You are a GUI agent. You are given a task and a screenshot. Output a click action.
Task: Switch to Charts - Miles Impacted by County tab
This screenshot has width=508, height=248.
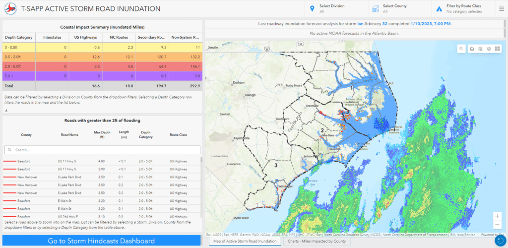point(317,242)
